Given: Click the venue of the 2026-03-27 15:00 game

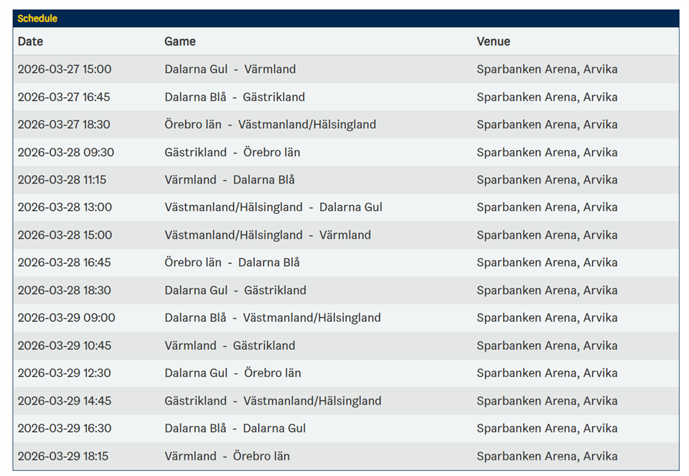Looking at the screenshot, I should [546, 70].
